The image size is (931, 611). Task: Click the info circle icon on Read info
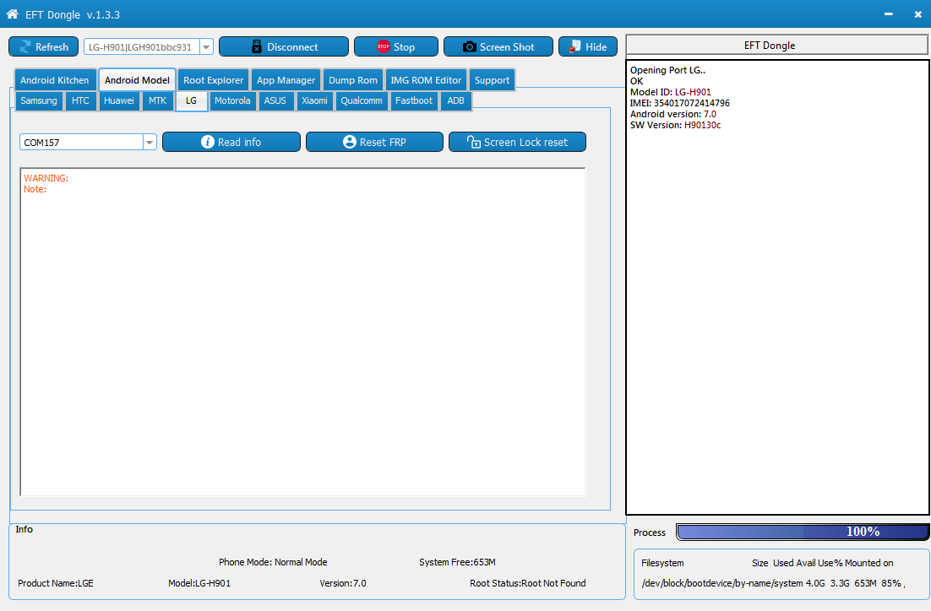(x=208, y=142)
